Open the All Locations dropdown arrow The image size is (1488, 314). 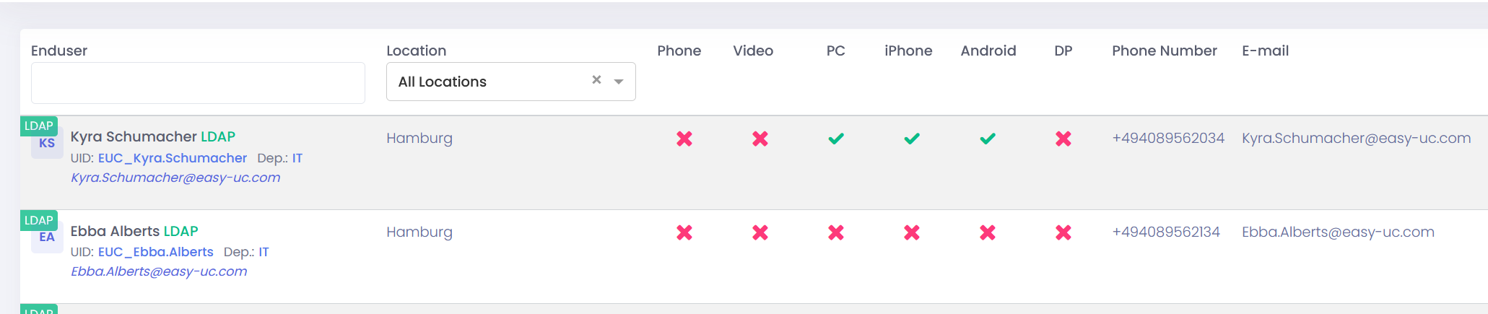tap(619, 82)
